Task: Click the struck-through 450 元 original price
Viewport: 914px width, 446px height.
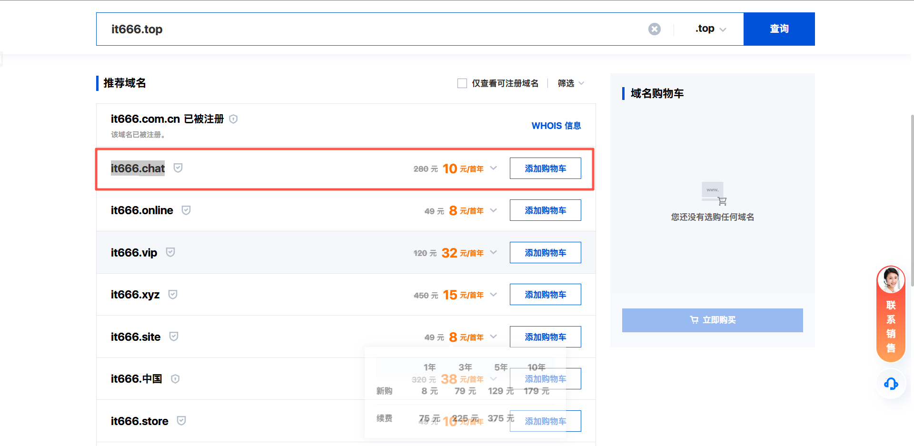Action: point(426,296)
